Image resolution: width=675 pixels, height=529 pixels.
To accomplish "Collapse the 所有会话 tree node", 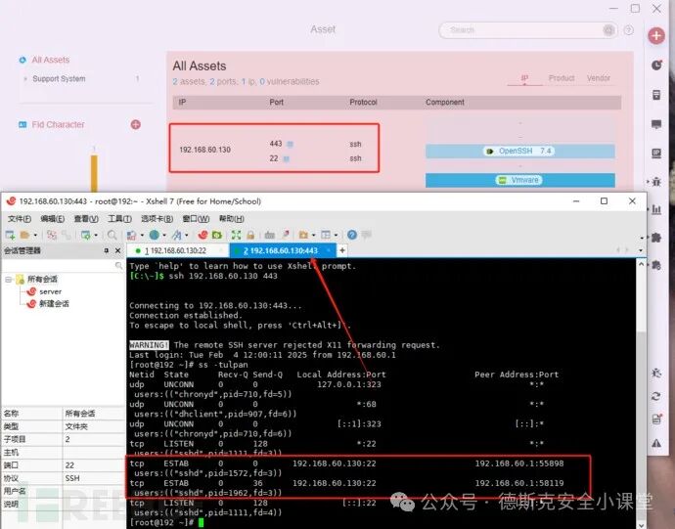I will click(8, 280).
